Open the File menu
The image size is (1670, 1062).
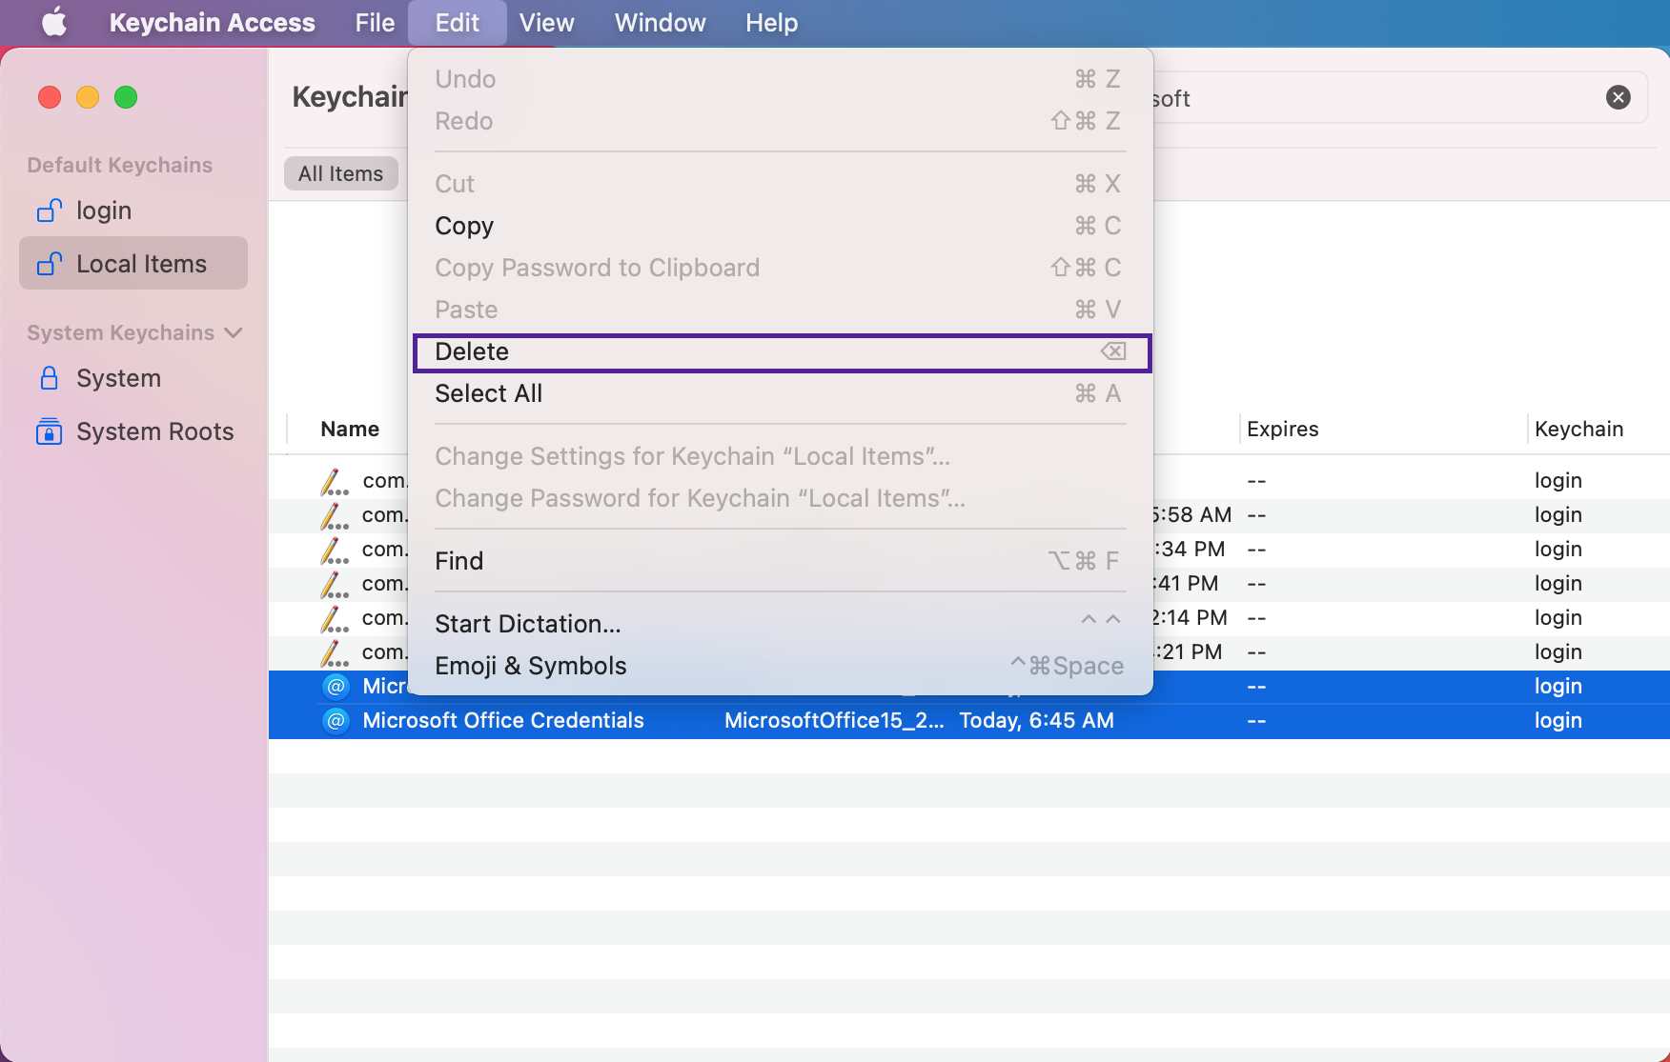click(375, 22)
